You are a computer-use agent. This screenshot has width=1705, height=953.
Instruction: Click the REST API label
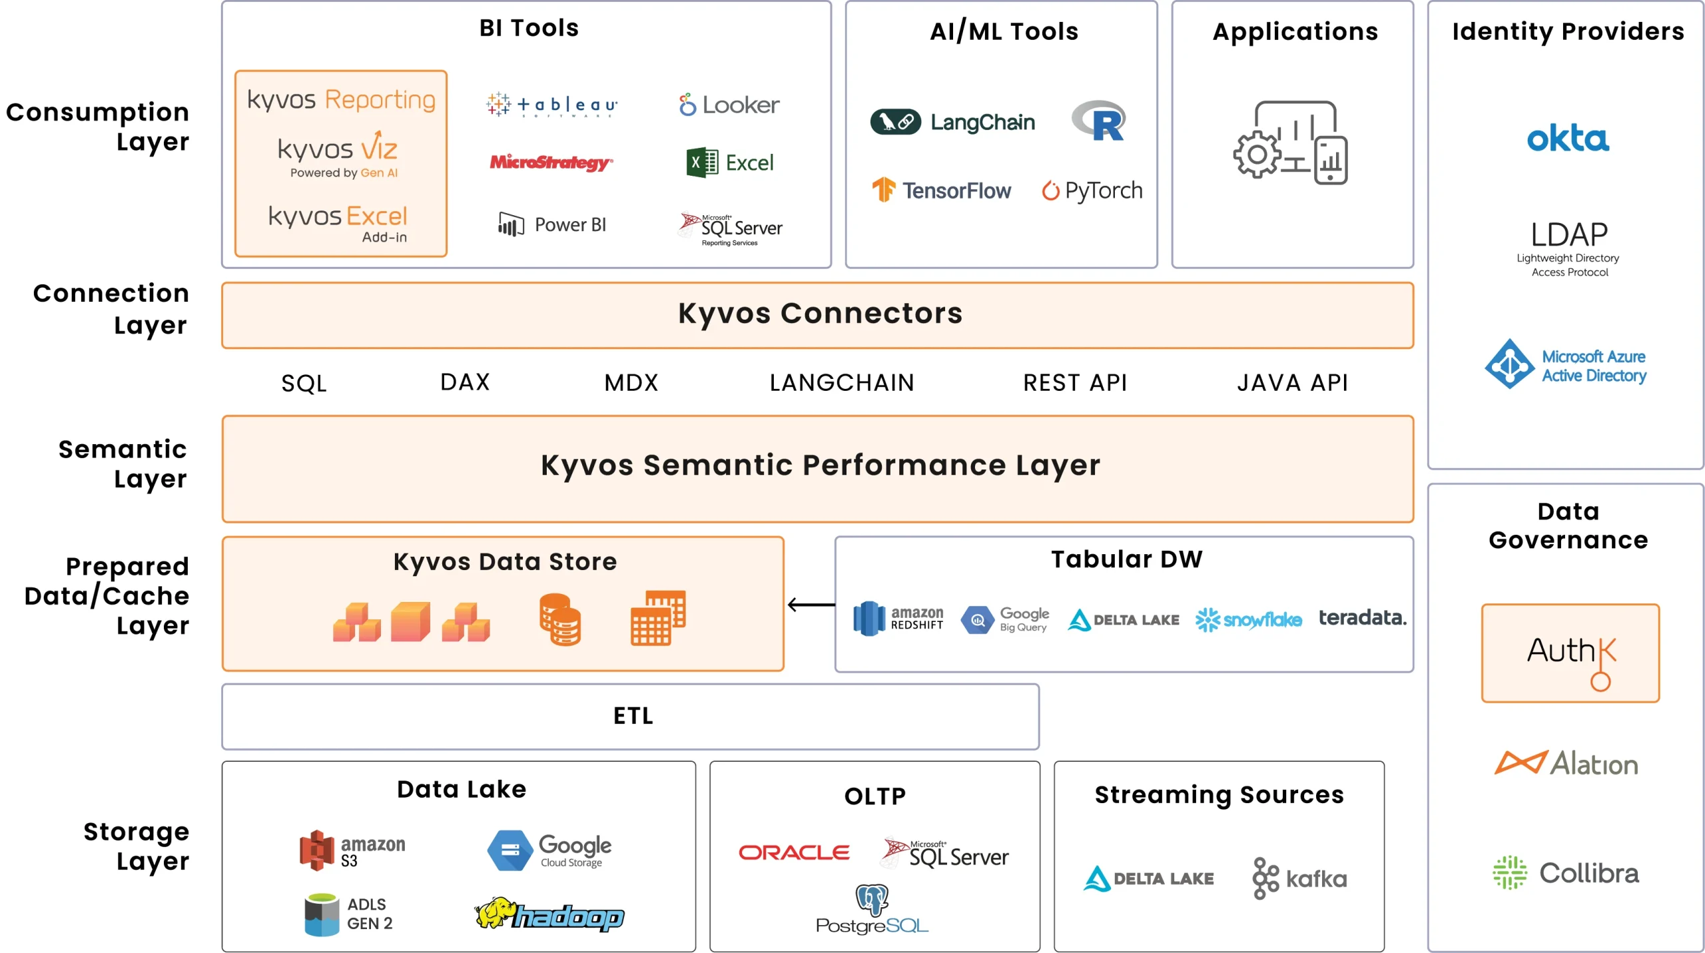[x=1075, y=382]
